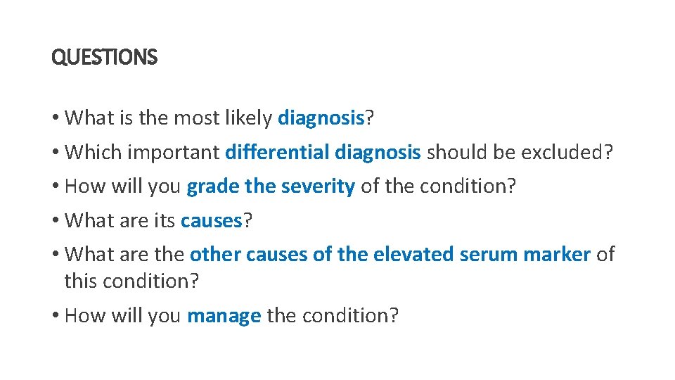The height and width of the screenshot is (380, 675).
Task: Click the blue word 'manage'
Action: coord(224,315)
